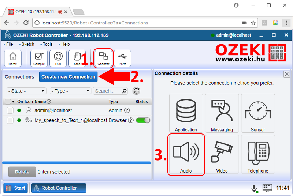
Task: Click the 11:41 clock
Action: pyautogui.click(x=283, y=188)
